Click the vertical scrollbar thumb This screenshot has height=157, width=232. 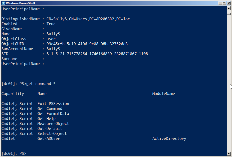click(x=228, y=13)
